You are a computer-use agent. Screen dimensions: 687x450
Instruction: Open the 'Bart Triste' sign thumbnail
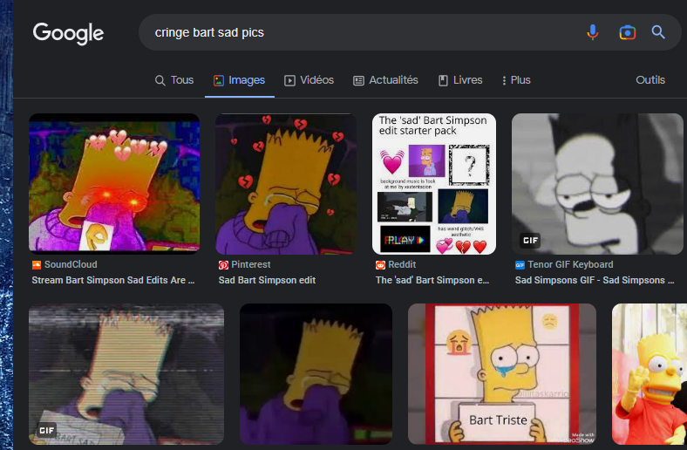tap(501, 374)
